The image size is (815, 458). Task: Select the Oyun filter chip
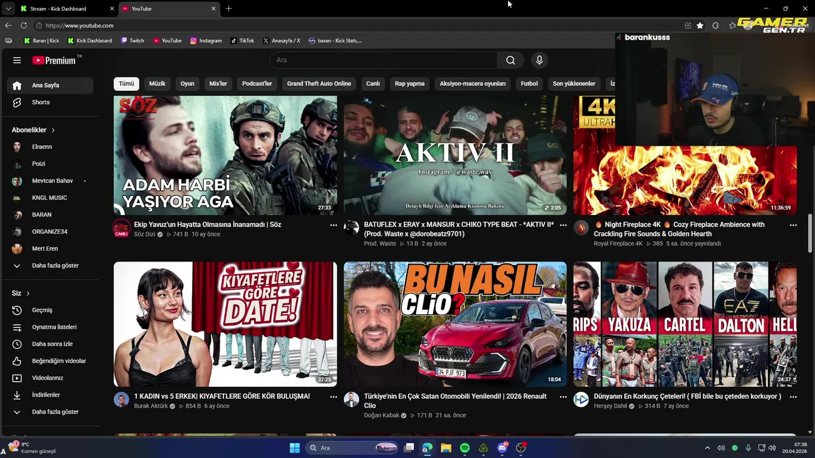[x=187, y=84]
